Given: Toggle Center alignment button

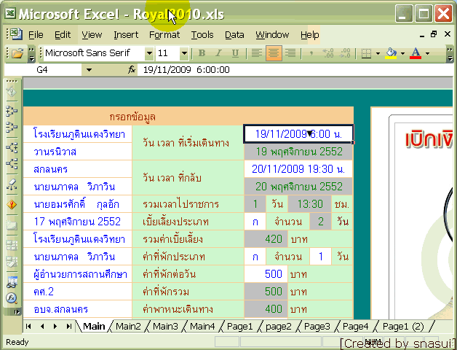Looking at the screenshot, I should (x=274, y=53).
